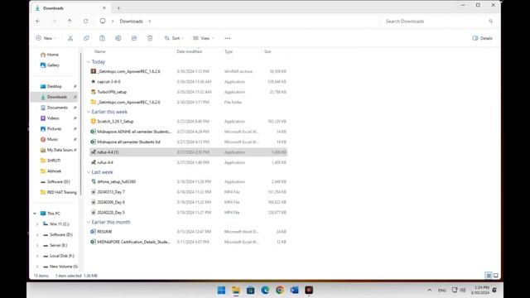
Task: Open the Sort dropdown menu
Action: tap(174, 38)
